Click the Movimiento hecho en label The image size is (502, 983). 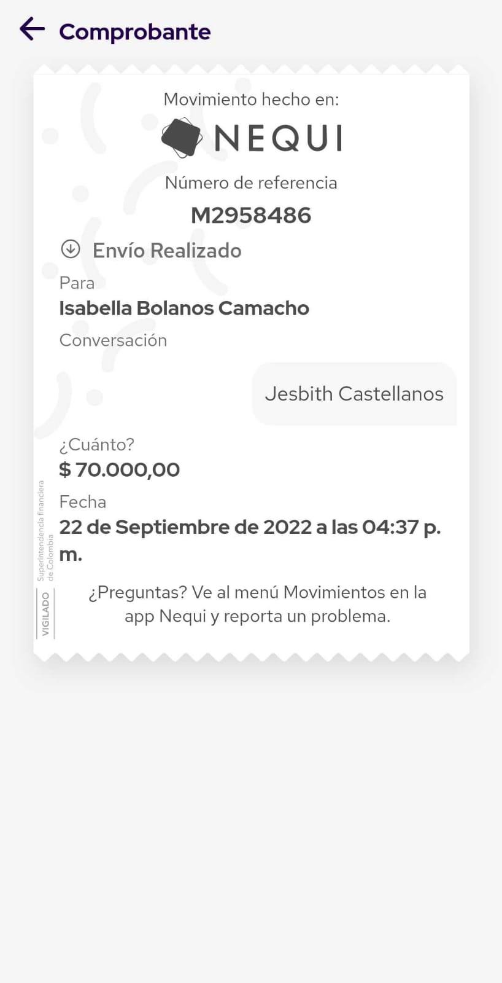tap(251, 99)
